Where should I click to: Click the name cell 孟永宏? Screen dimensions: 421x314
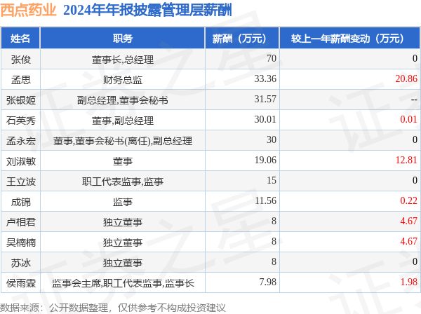pos(20,141)
